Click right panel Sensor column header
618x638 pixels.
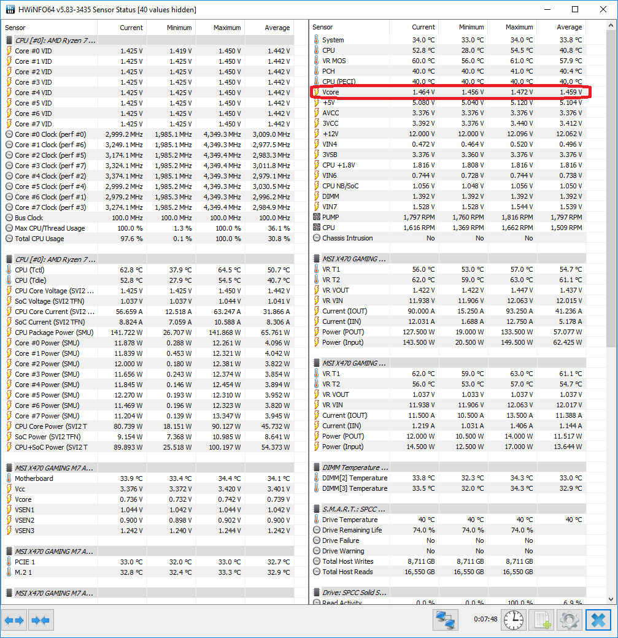coord(349,27)
